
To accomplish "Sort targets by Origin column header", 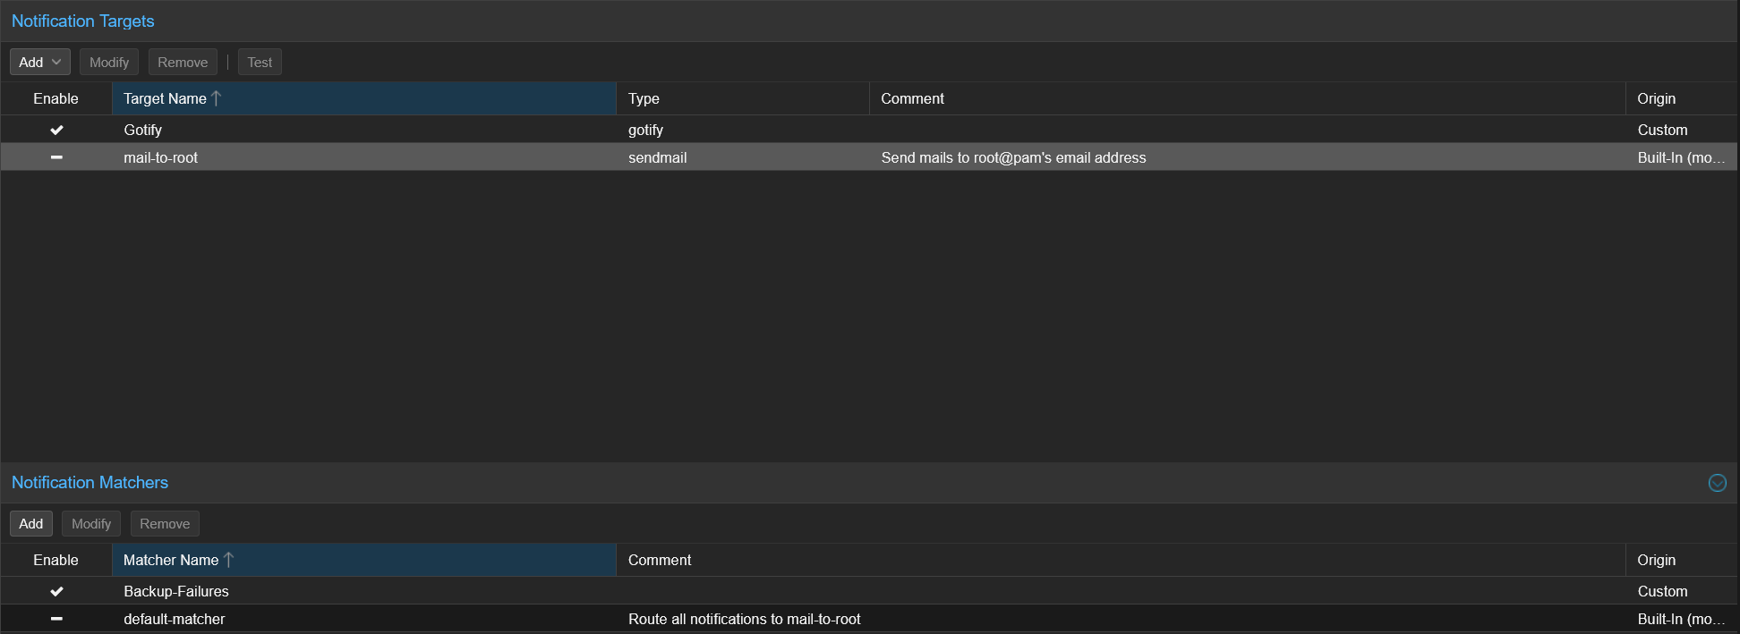I will click(x=1657, y=98).
